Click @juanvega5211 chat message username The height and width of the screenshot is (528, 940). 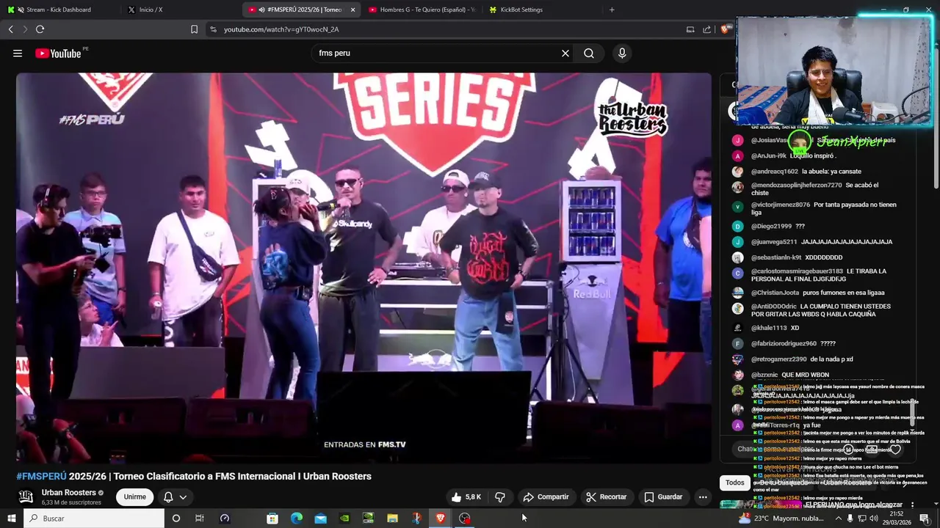774,242
